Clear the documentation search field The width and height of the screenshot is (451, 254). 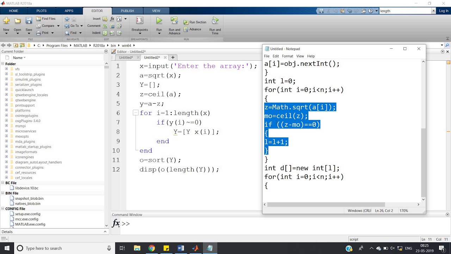pos(433,11)
